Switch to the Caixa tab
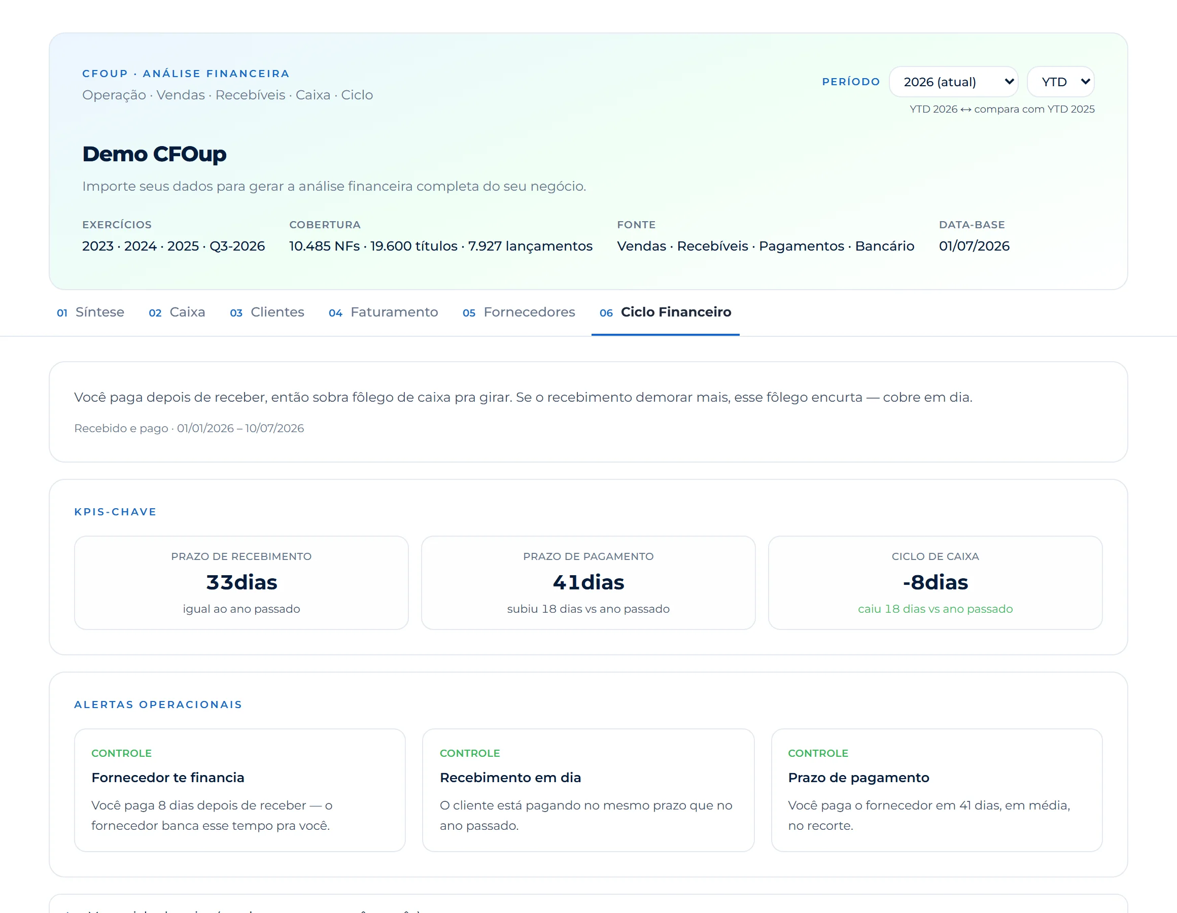 [x=177, y=312]
